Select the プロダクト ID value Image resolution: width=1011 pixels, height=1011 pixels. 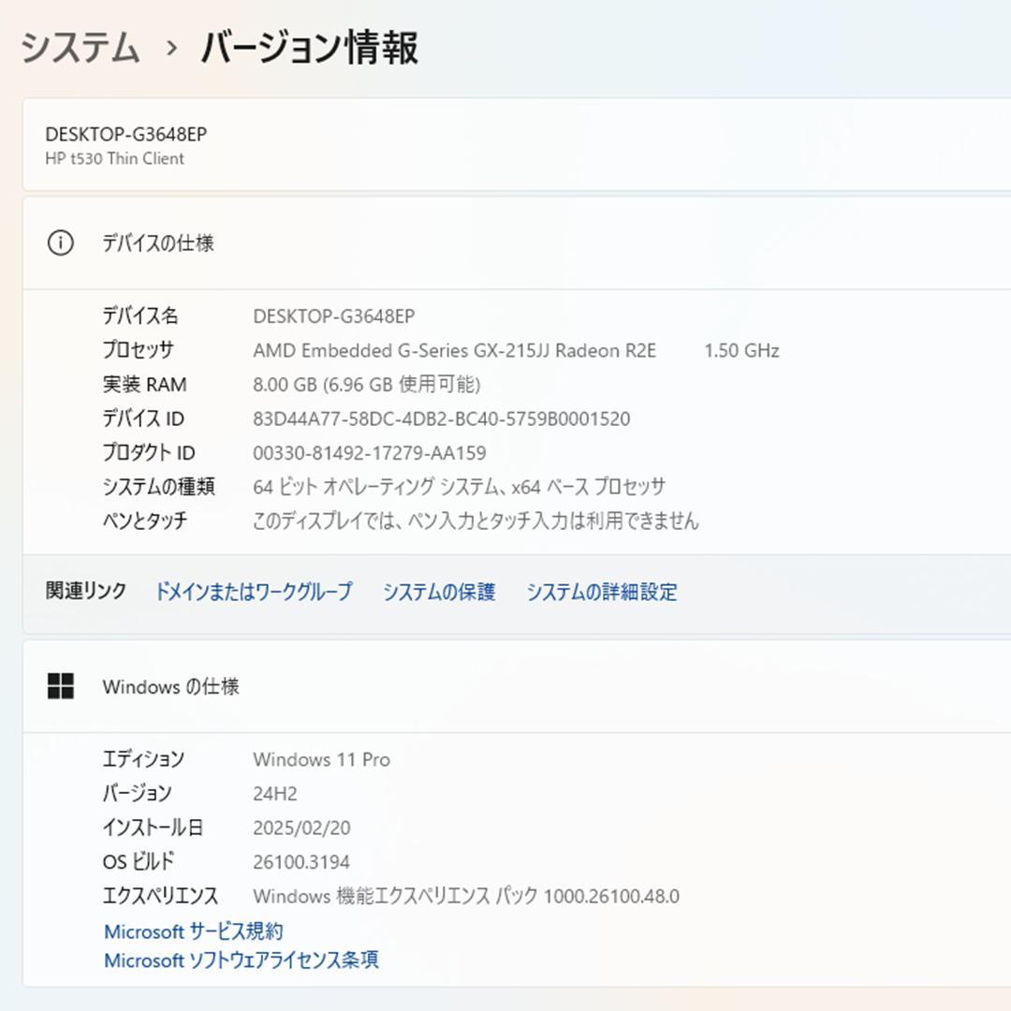(x=369, y=452)
